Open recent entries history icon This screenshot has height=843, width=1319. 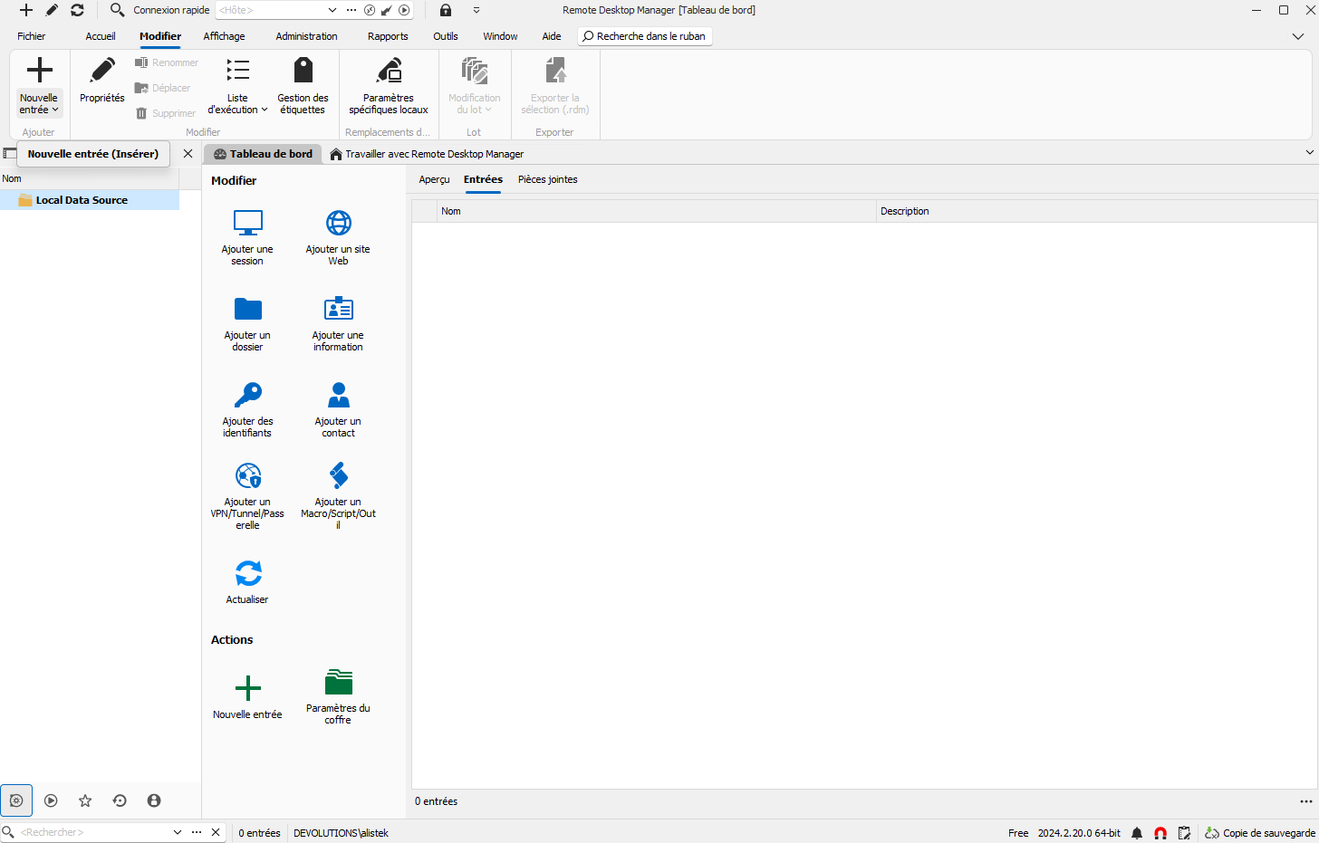pos(120,800)
